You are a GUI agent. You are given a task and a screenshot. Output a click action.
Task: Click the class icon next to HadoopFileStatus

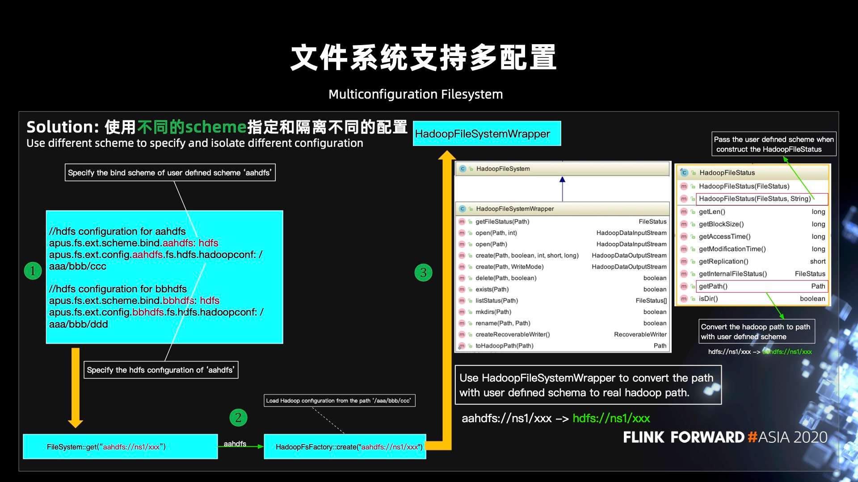click(x=684, y=173)
